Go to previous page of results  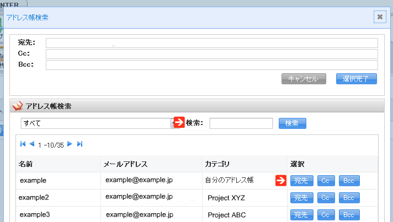pyautogui.click(x=32, y=144)
